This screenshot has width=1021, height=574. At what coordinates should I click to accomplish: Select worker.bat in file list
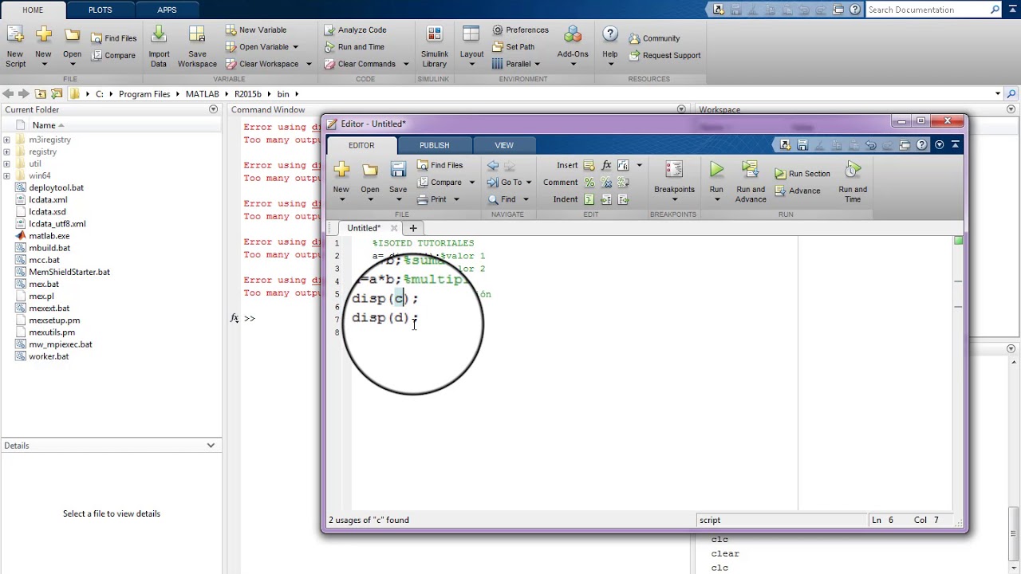point(49,356)
